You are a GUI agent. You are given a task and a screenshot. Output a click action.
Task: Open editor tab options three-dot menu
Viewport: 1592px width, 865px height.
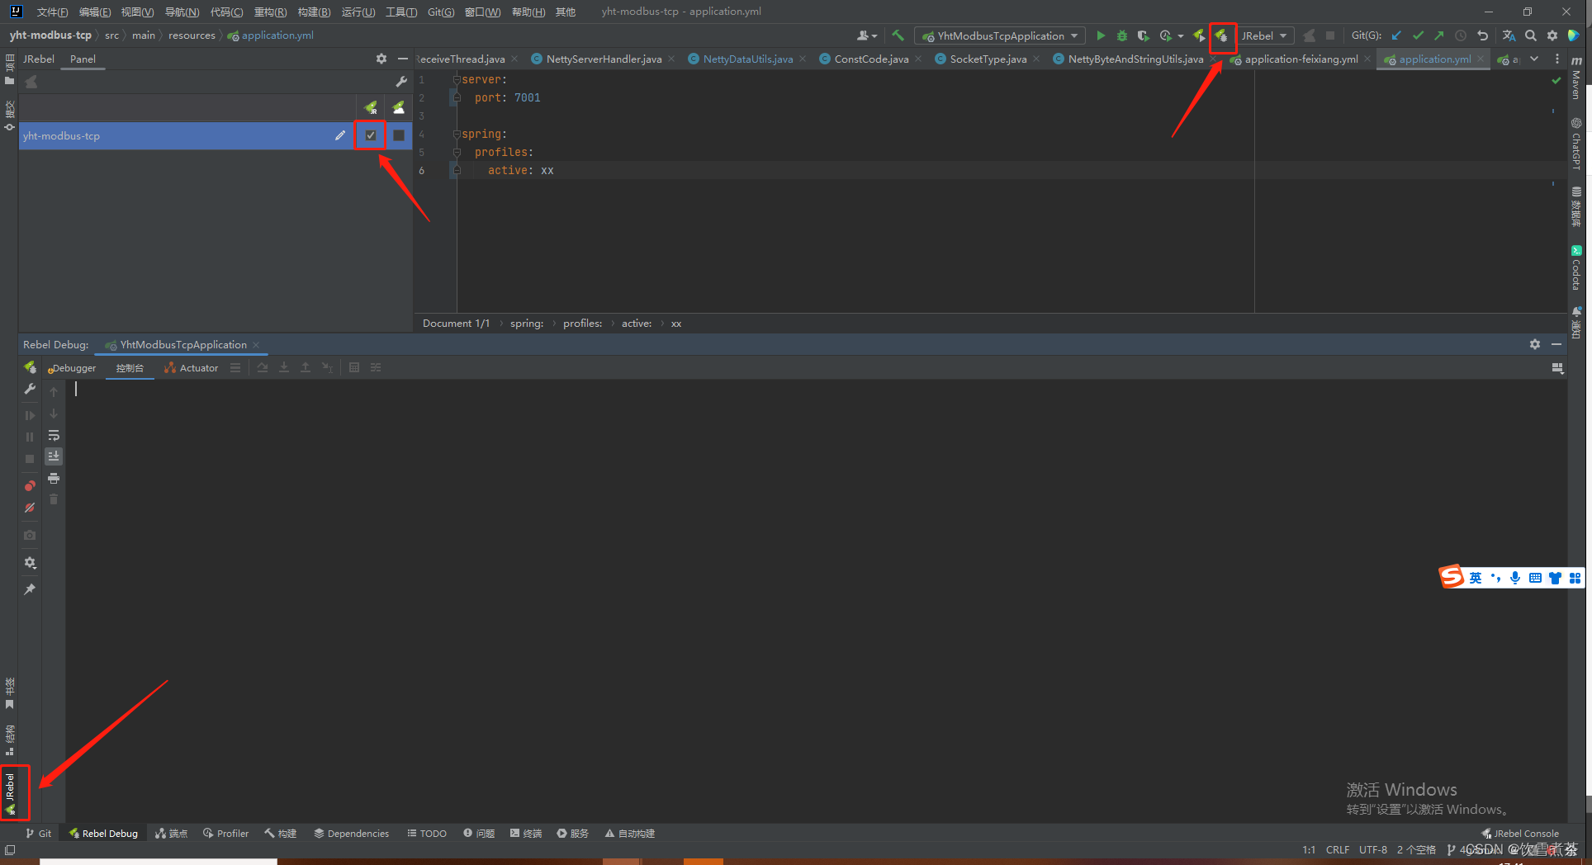pyautogui.click(x=1557, y=59)
